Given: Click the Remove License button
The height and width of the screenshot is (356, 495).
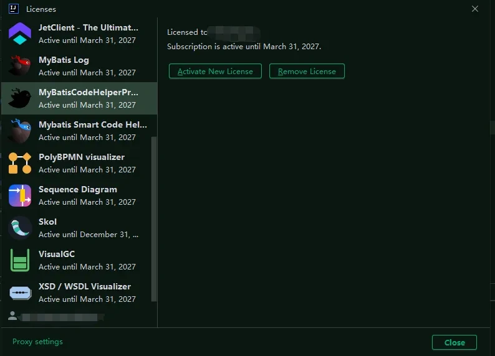Looking at the screenshot, I should pos(307,71).
